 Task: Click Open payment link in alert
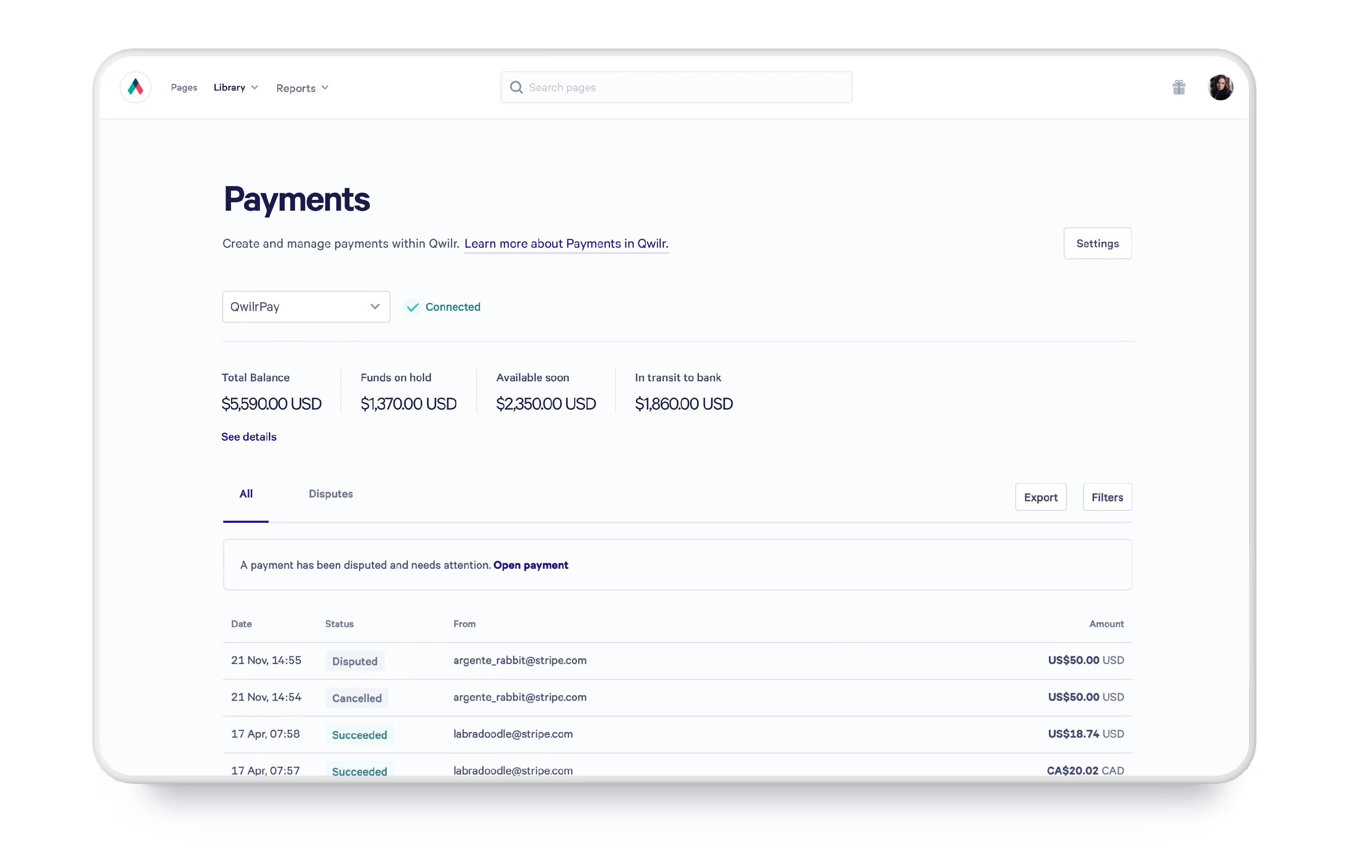click(530, 565)
